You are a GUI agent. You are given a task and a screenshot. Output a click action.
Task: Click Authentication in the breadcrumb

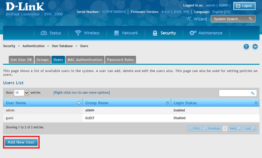coord(34,46)
